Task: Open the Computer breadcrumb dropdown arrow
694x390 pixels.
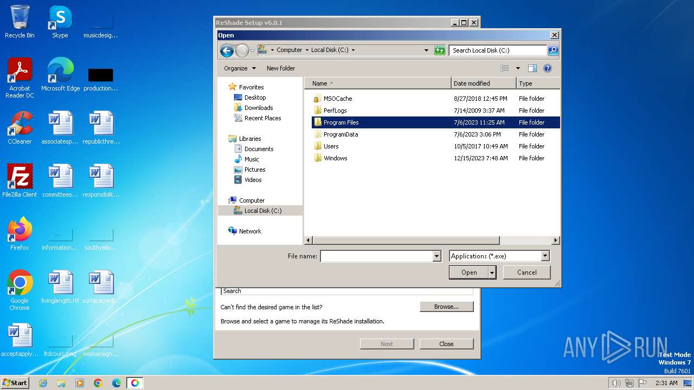Action: pos(306,50)
